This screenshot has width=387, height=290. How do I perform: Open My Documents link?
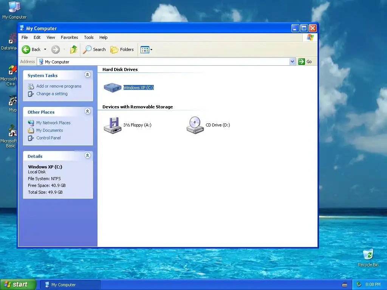pyautogui.click(x=50, y=130)
